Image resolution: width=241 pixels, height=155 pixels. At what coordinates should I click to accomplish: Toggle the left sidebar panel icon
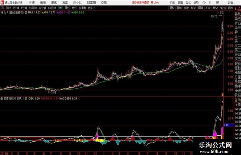coord(2,8)
